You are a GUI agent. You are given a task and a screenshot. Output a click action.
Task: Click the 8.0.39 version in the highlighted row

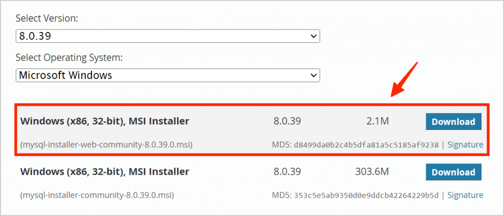(287, 122)
